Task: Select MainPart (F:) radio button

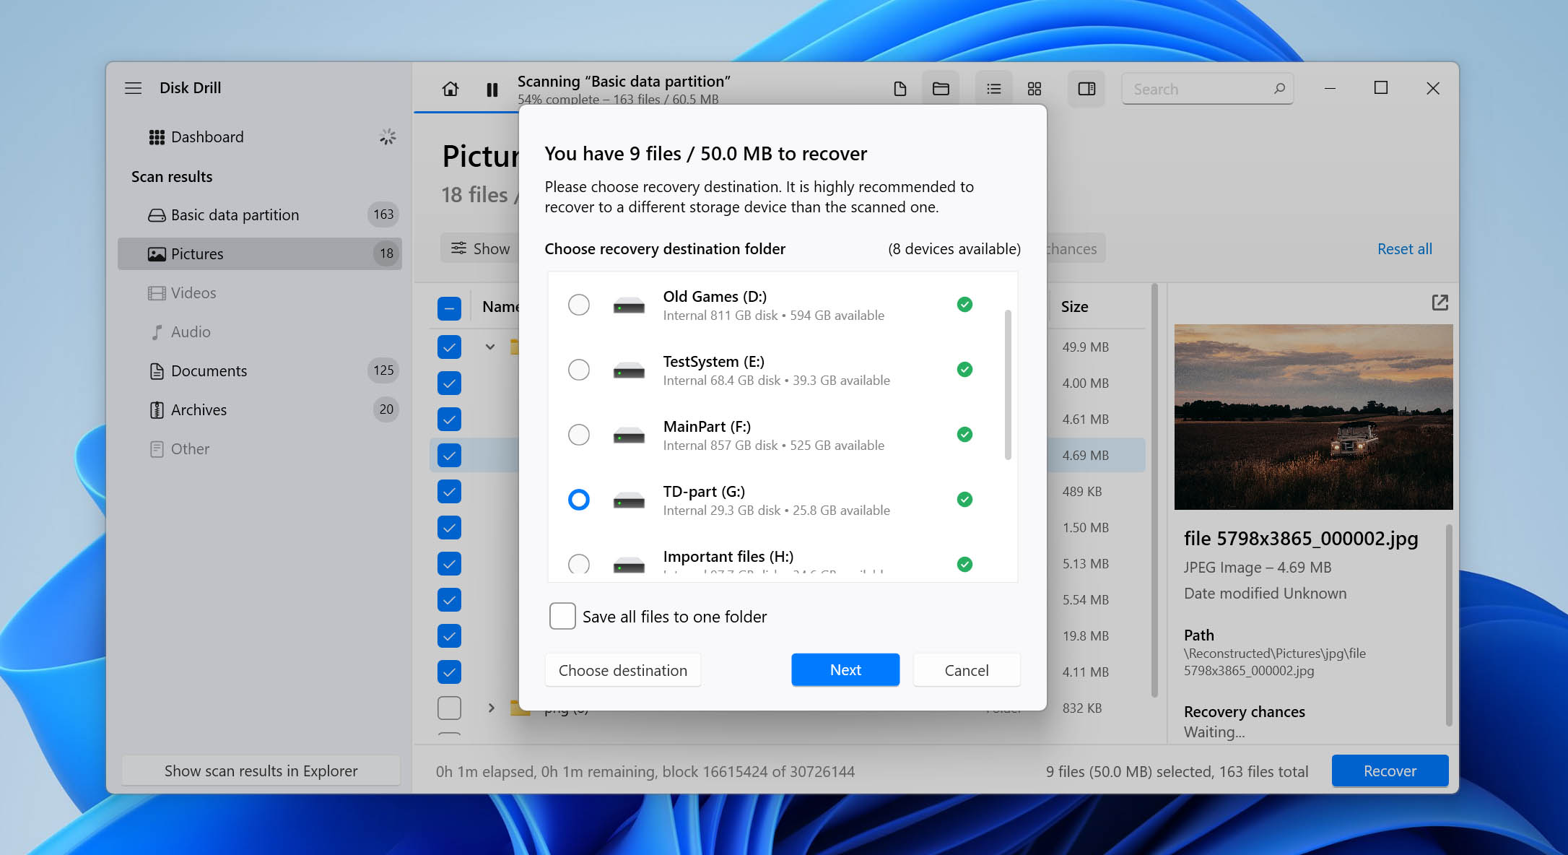Action: pos(579,435)
